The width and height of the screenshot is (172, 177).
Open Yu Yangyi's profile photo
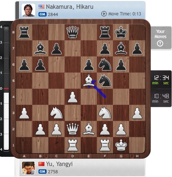[x=28, y=168]
